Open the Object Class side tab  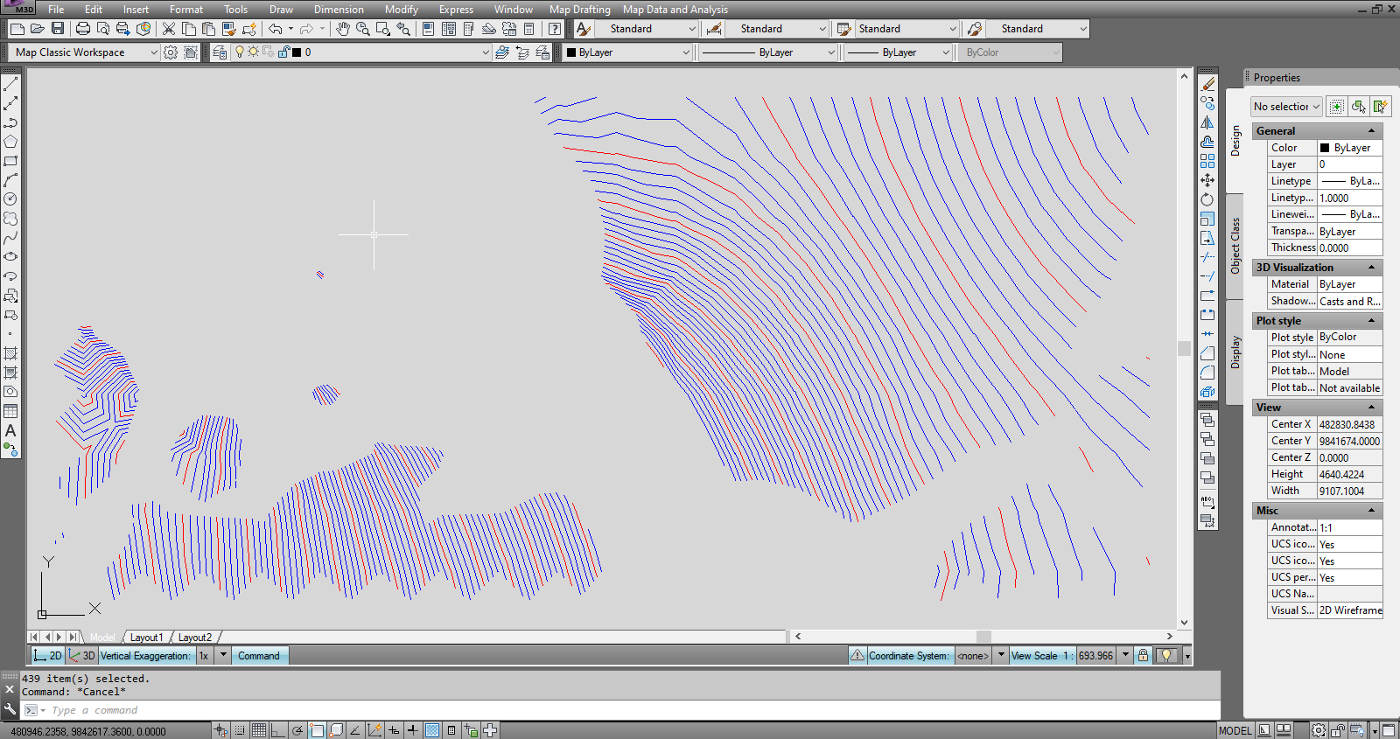(x=1235, y=246)
